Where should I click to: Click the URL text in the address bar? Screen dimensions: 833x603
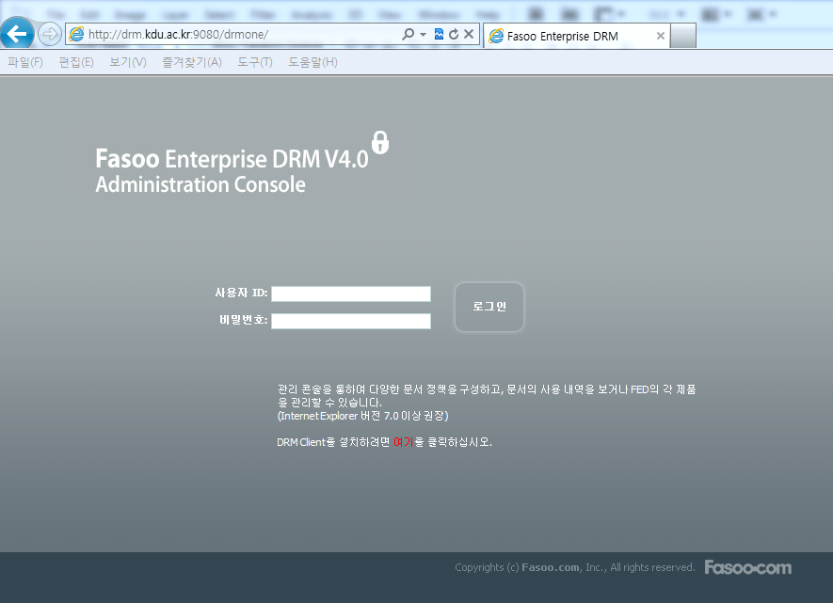178,35
